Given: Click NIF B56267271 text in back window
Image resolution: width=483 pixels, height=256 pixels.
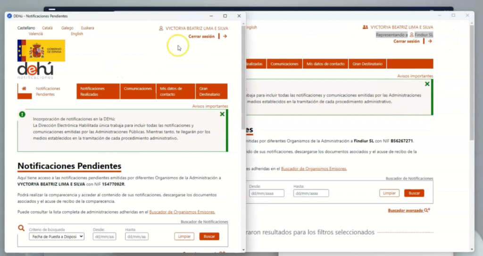Looking at the screenshot, I should click(402, 141).
